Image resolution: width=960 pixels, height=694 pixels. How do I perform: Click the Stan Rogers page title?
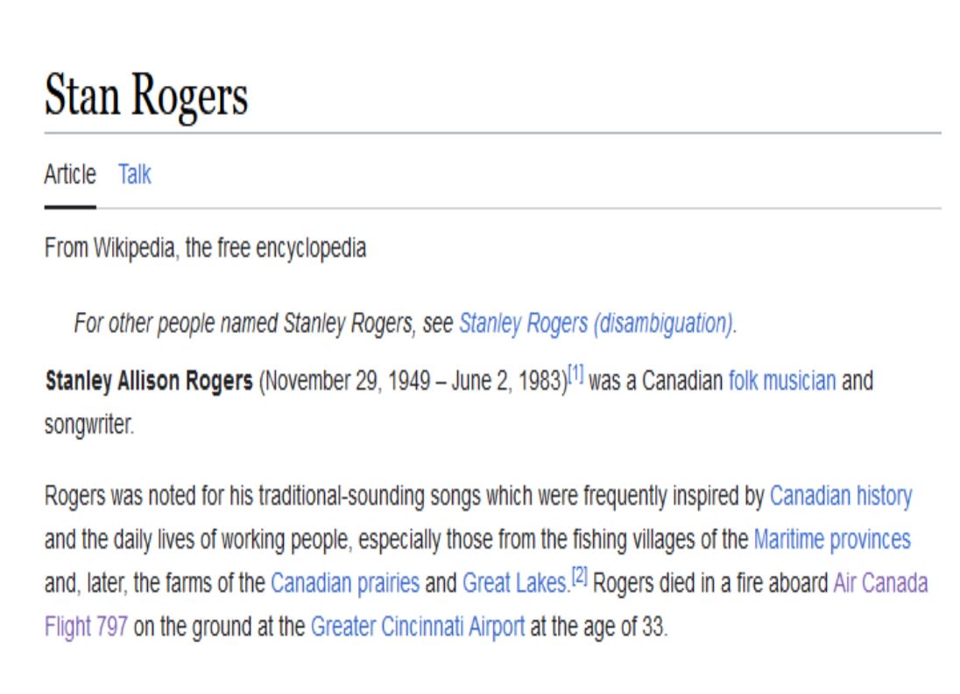146,96
